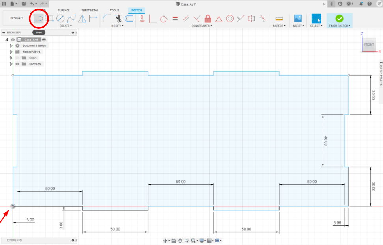Open the Help question mark menu
The width and height of the screenshot is (383, 245).
(369, 4)
